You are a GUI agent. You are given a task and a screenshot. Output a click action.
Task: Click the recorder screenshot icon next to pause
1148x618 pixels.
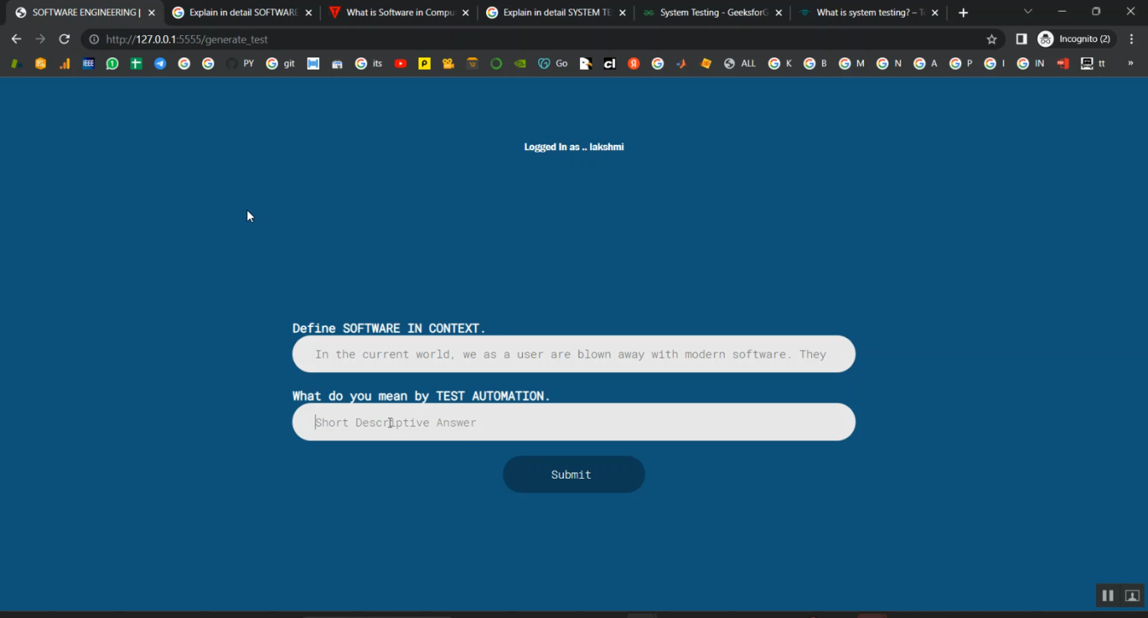click(1132, 596)
